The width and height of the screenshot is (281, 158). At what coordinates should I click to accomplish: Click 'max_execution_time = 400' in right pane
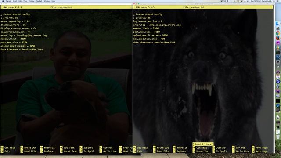click(x=149, y=39)
